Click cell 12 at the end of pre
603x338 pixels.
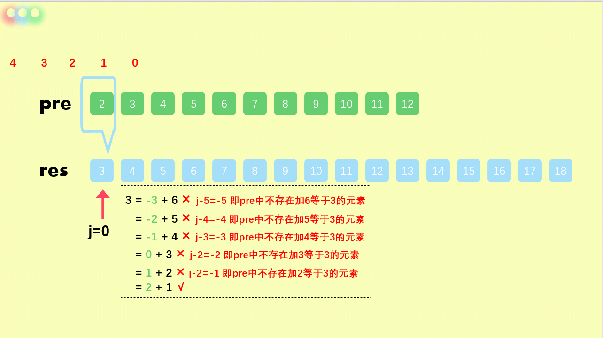point(407,104)
